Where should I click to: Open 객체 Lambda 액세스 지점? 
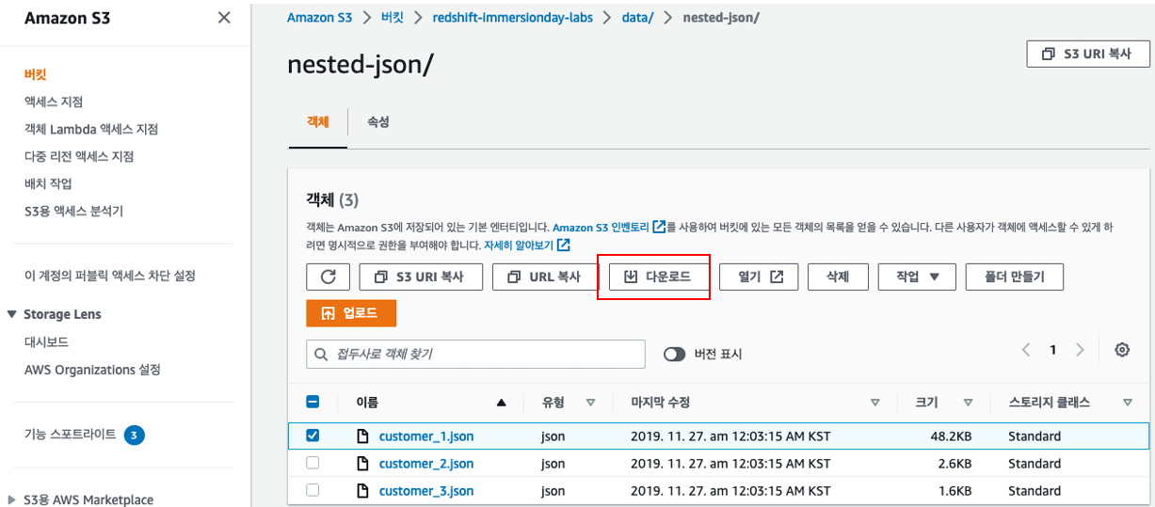91,129
